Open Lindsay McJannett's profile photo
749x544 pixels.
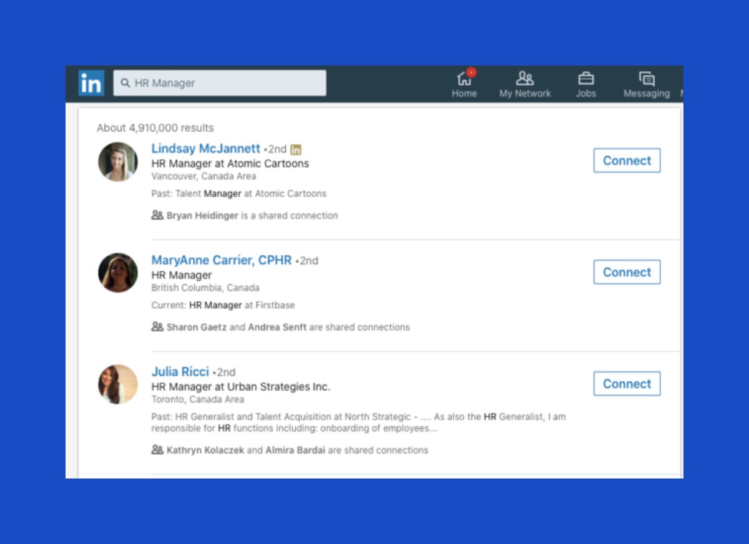[118, 162]
